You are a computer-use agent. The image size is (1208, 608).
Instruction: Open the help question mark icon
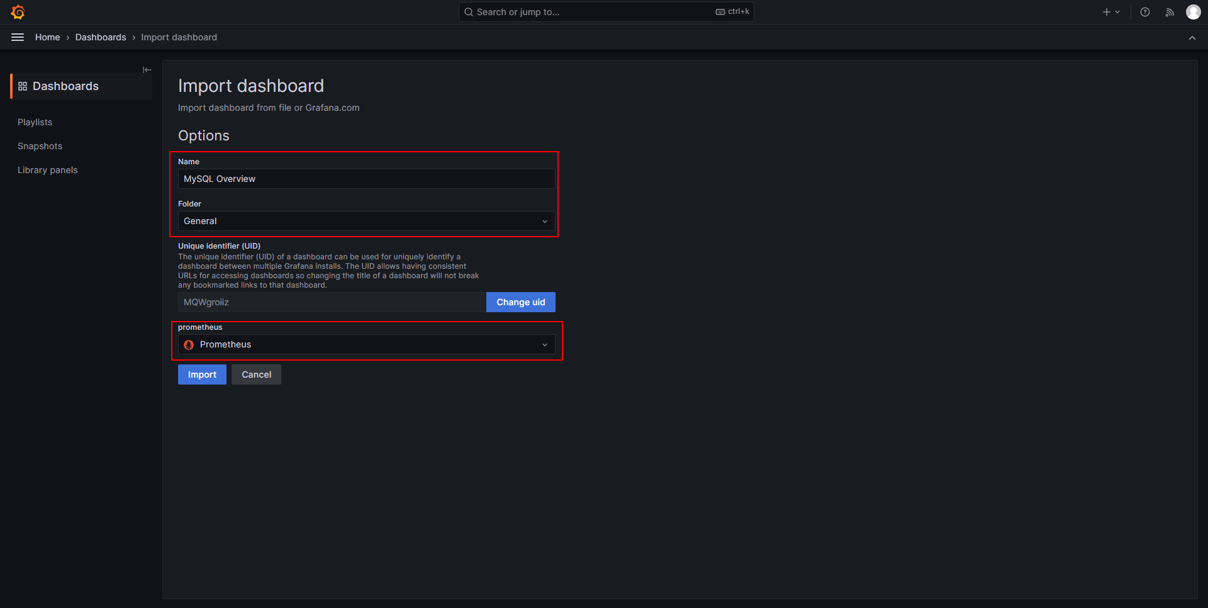[x=1145, y=12]
